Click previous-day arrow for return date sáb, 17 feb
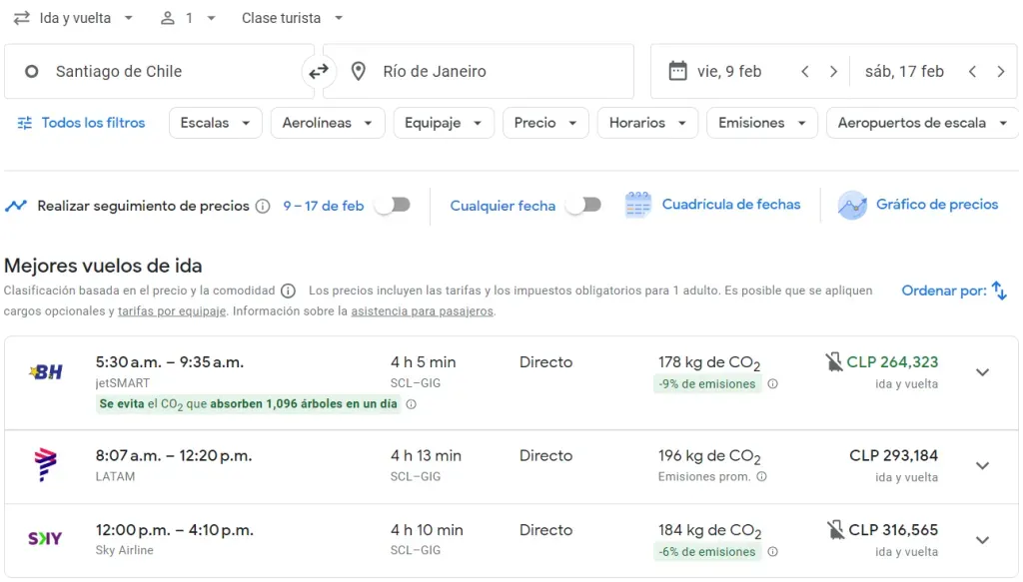1023x582 pixels. 972,72
